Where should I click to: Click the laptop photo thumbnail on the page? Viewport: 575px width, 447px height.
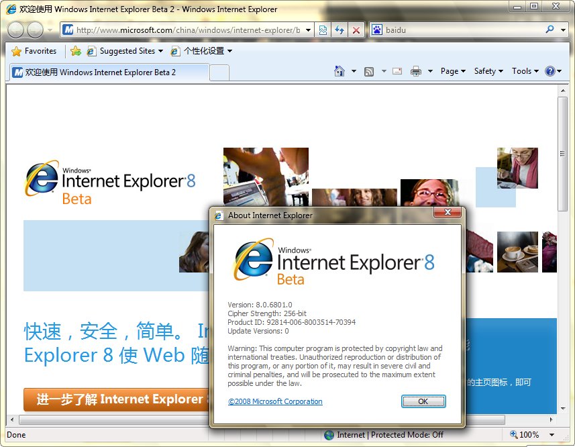[x=266, y=177]
